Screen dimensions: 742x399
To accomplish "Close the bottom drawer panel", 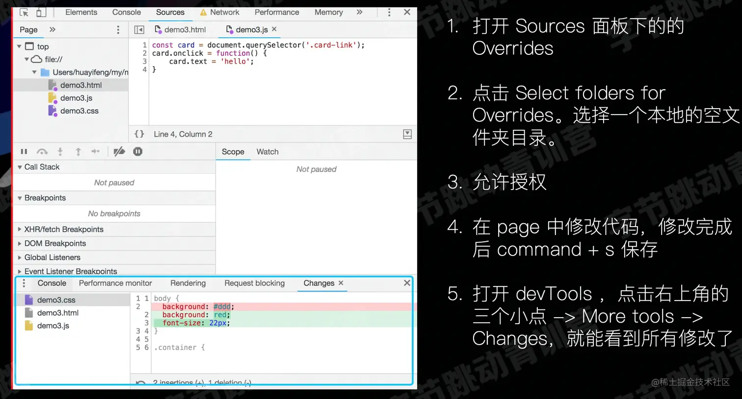I will (x=407, y=283).
